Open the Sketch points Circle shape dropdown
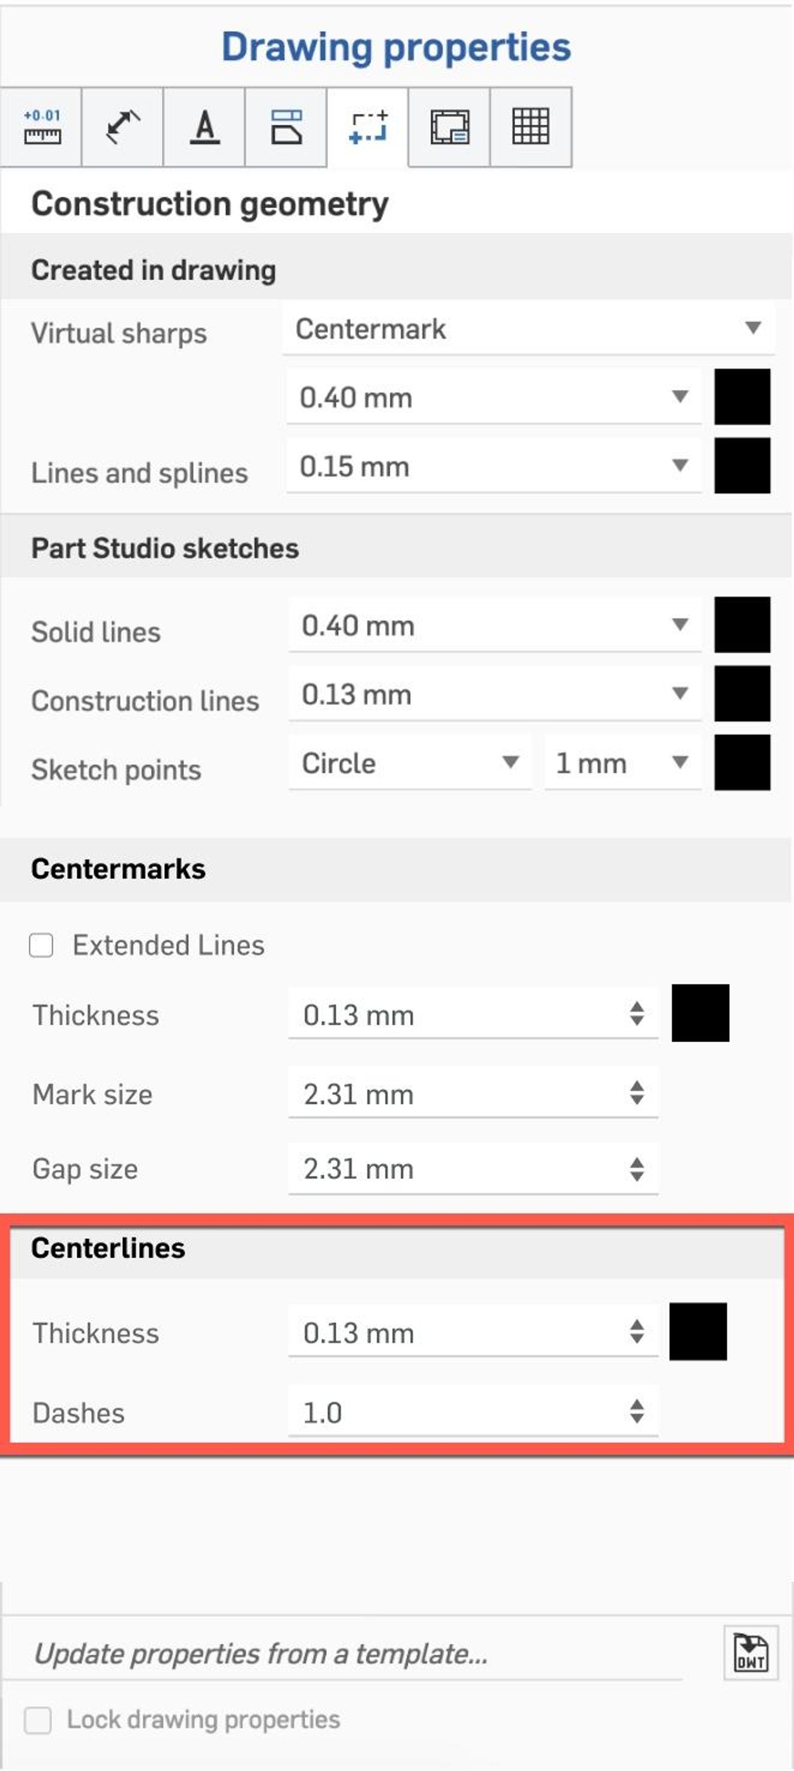794x1771 pixels. coord(410,763)
